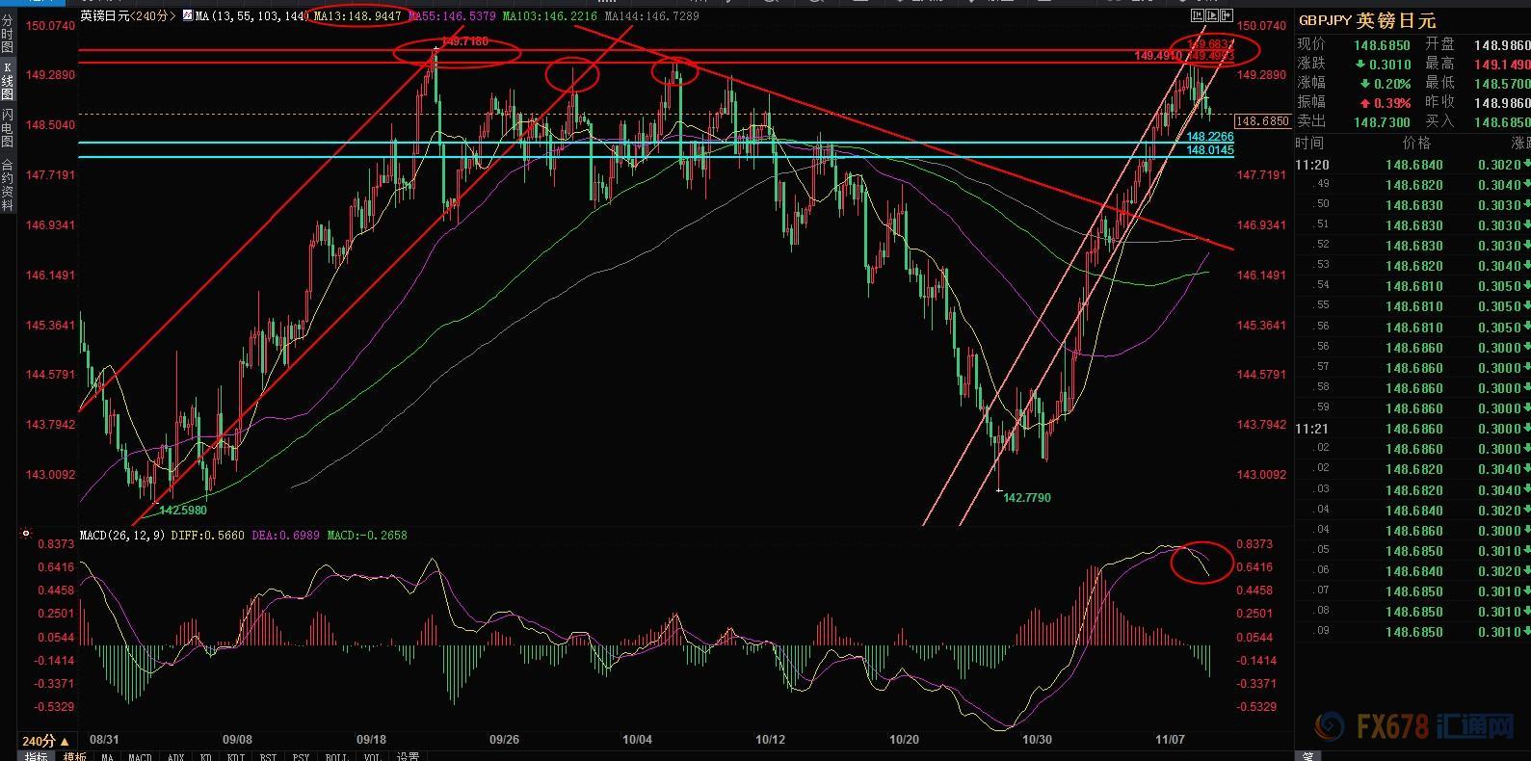The width and height of the screenshot is (1531, 761).
Task: Switch to the K线图 sidebar tab
Action: [8, 81]
